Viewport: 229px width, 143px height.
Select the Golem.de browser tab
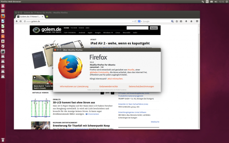(30, 17)
